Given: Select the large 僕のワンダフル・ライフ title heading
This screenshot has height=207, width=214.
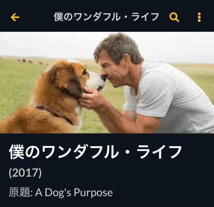Looking at the screenshot, I should (95, 152).
